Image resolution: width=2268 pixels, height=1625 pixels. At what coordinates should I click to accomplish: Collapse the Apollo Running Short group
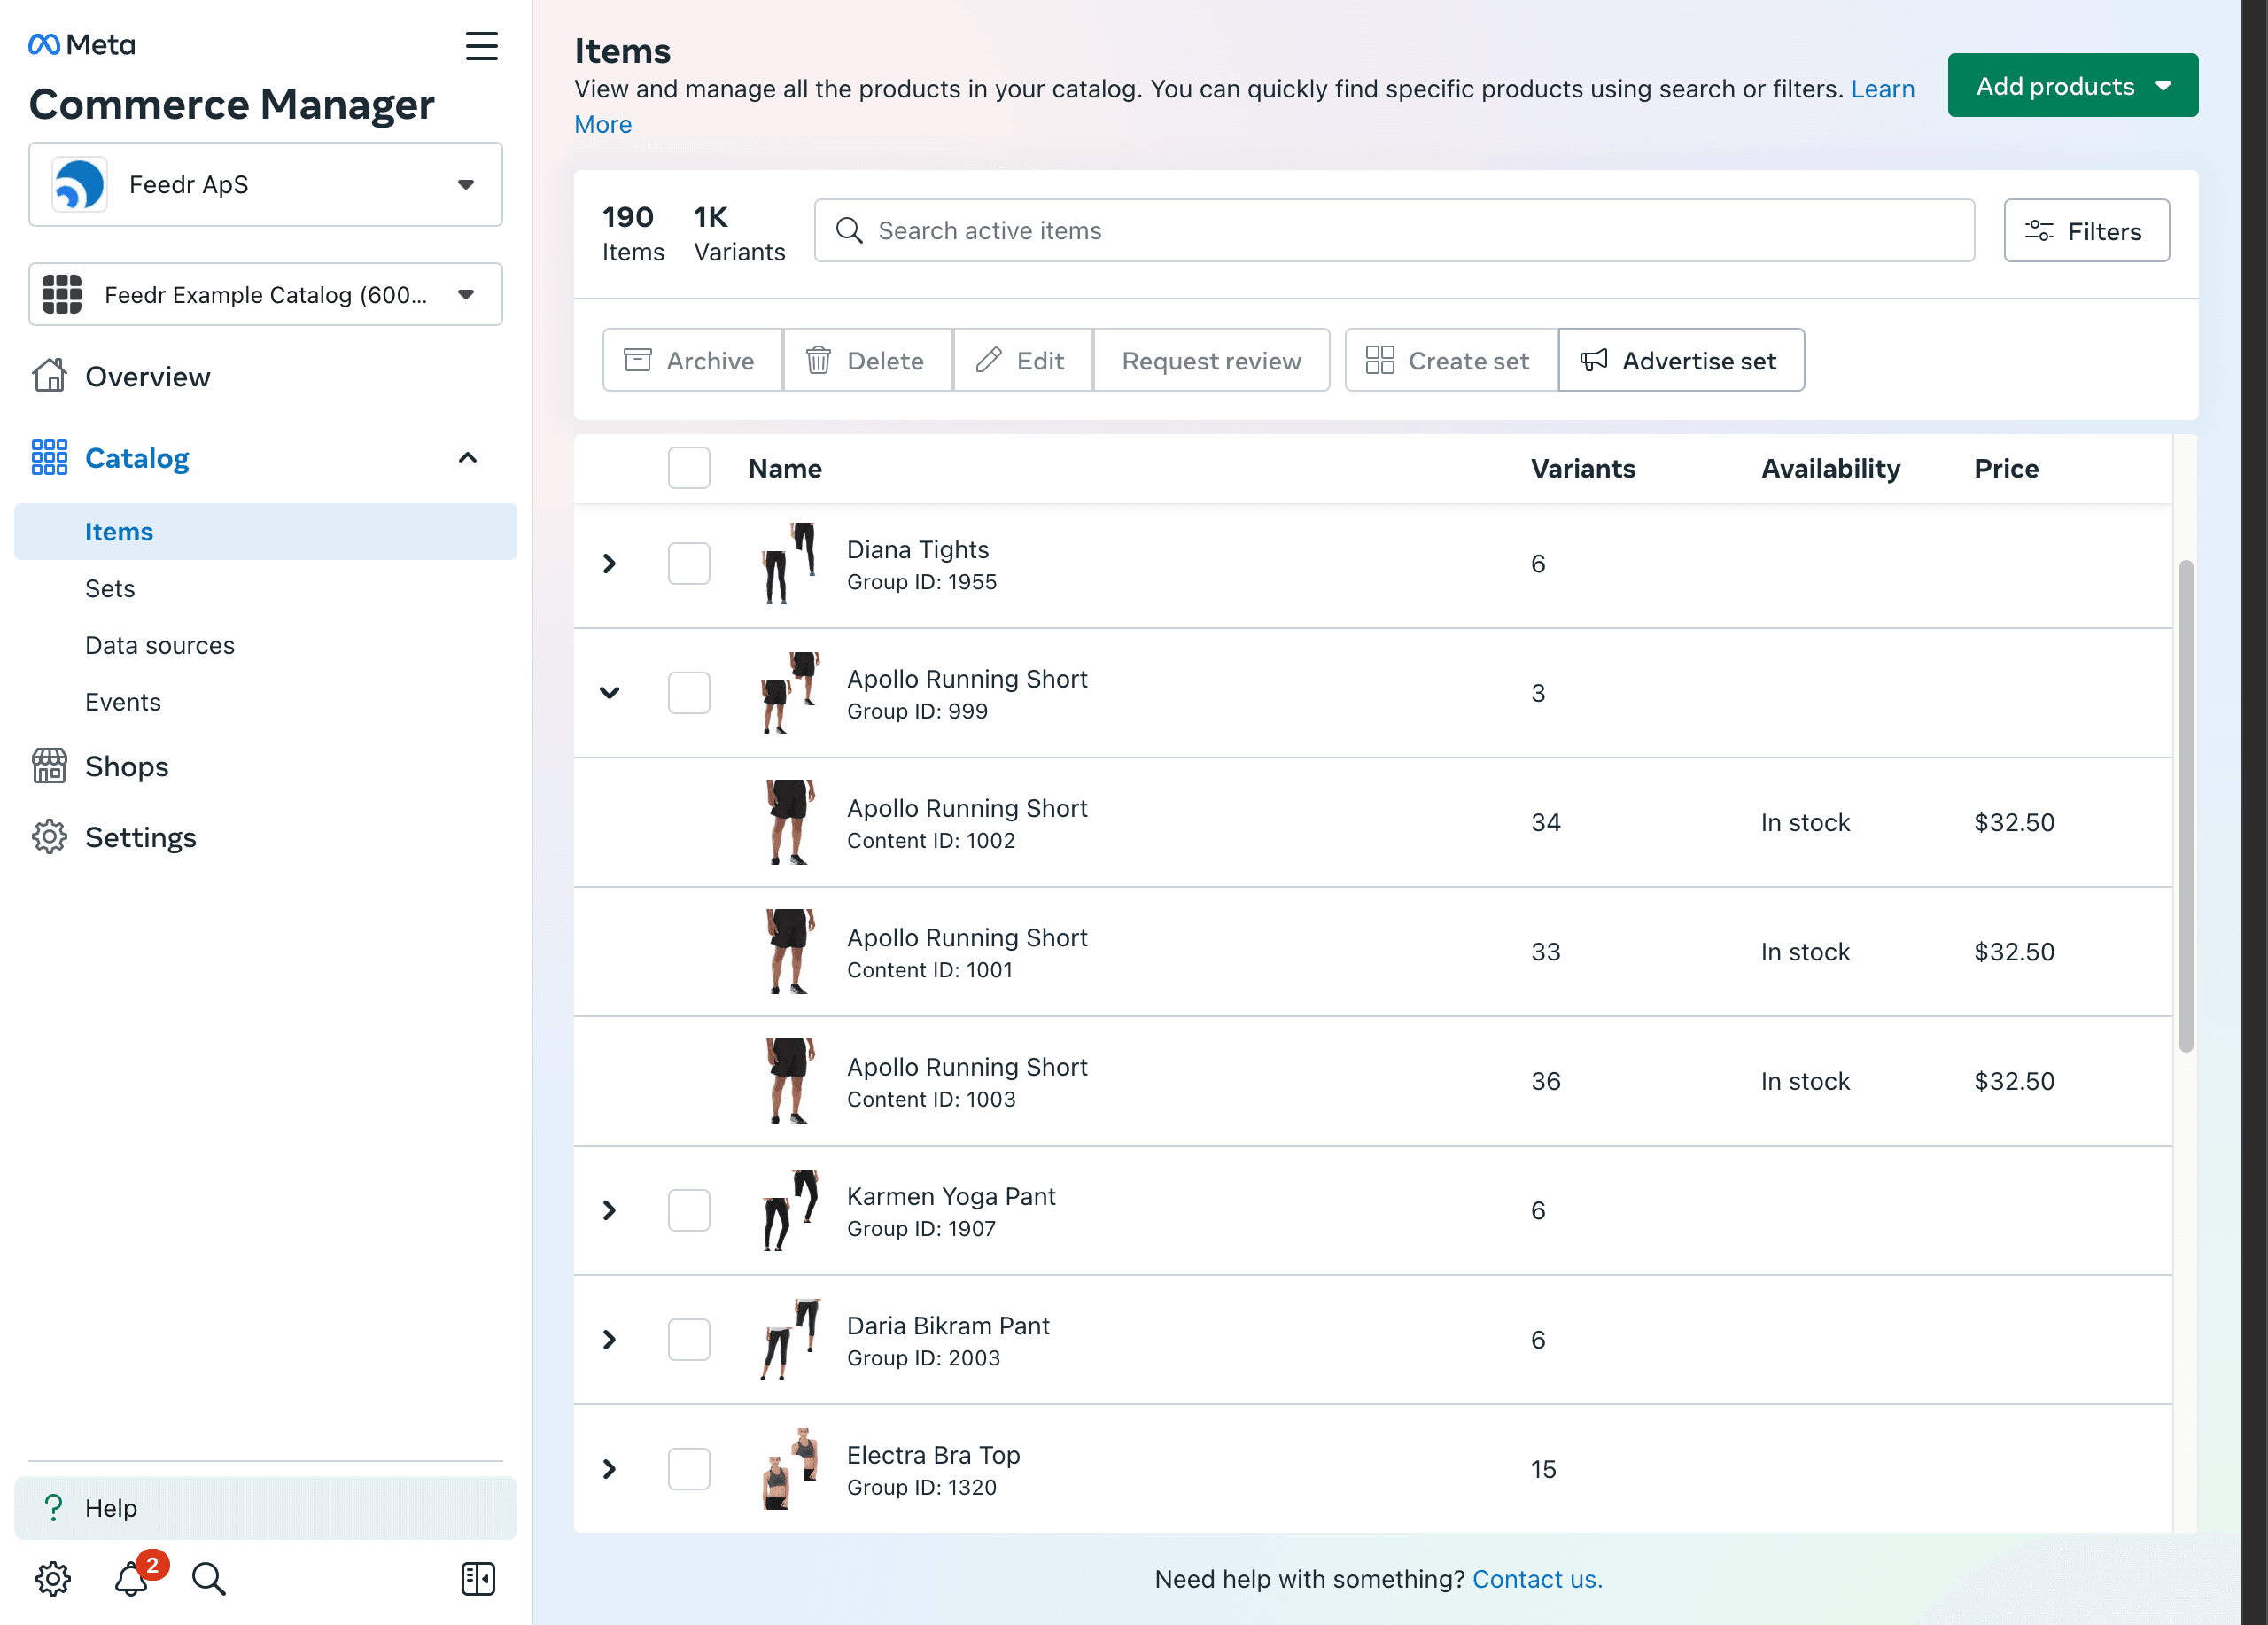click(609, 692)
